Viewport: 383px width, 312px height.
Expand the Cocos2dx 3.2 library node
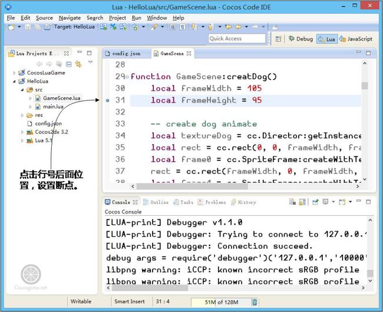pyautogui.click(x=22, y=132)
